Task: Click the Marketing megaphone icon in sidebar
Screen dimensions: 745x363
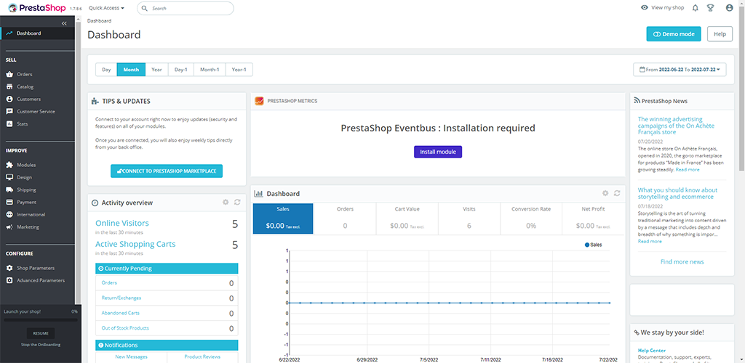Action: [9, 227]
